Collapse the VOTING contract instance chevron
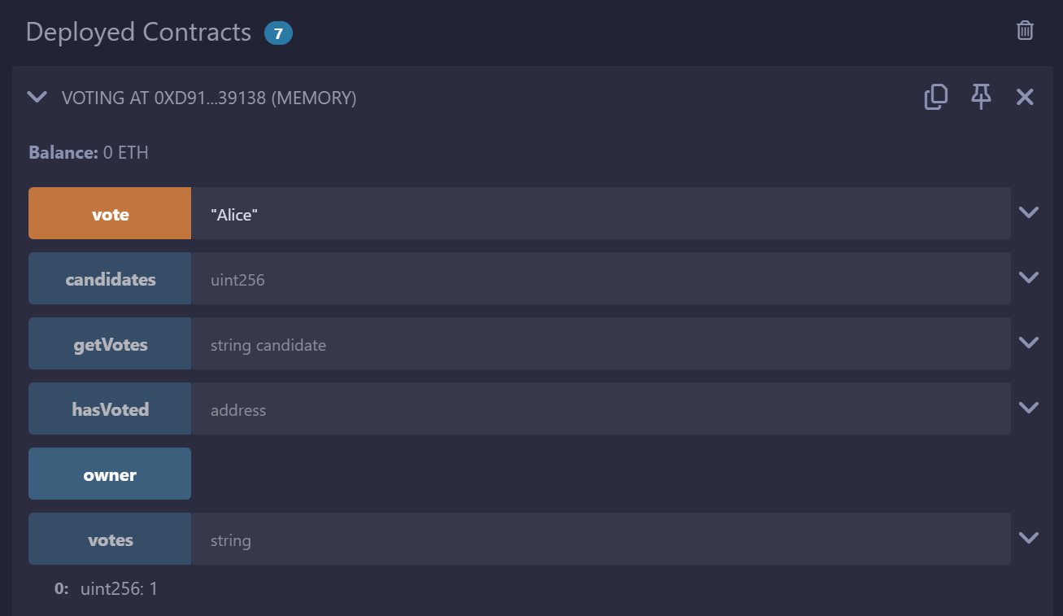 (37, 98)
